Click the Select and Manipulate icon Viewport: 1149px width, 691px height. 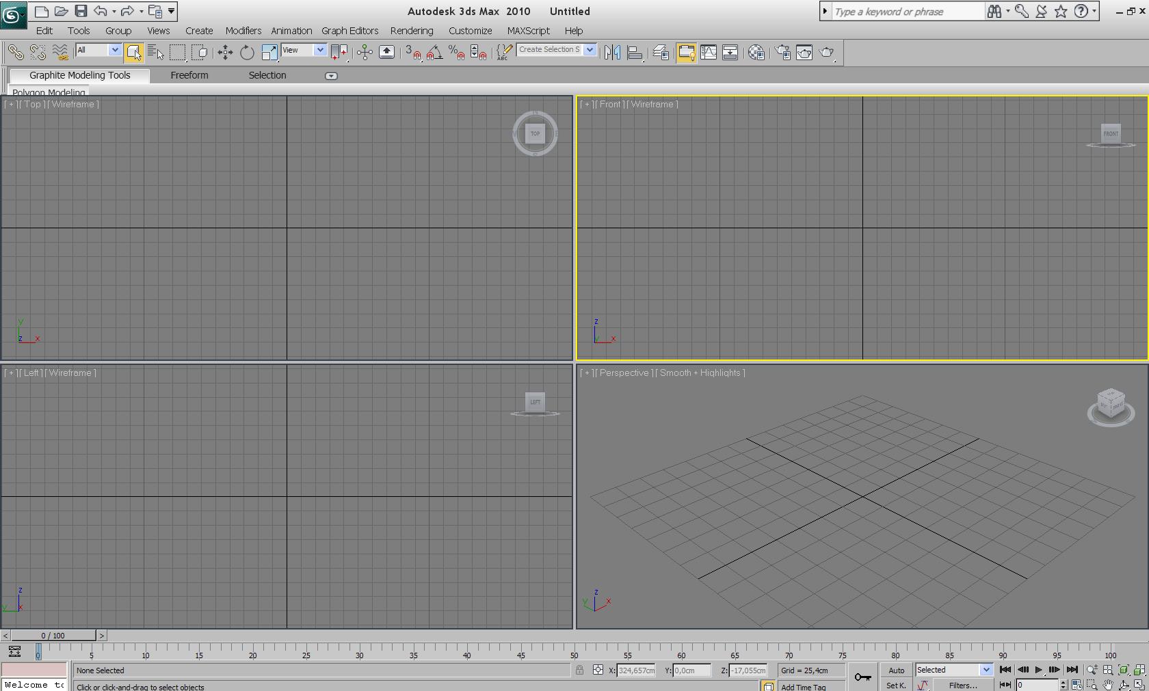point(365,52)
